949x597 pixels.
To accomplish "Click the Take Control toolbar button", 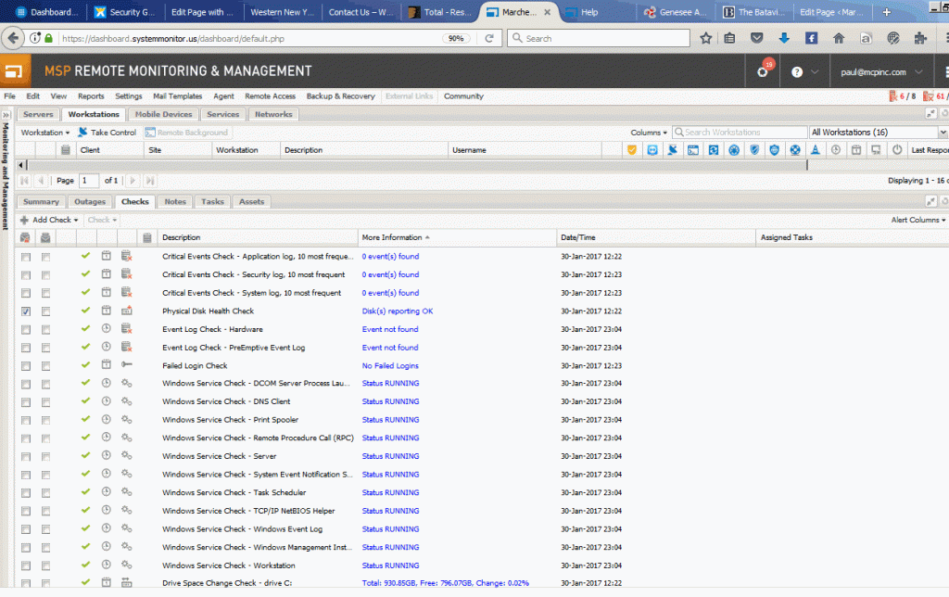I will pos(107,132).
